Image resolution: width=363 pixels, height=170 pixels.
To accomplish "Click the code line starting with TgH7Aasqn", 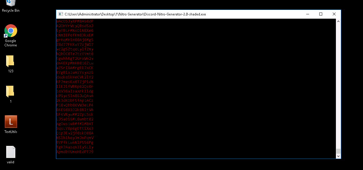I will (x=75, y=147).
